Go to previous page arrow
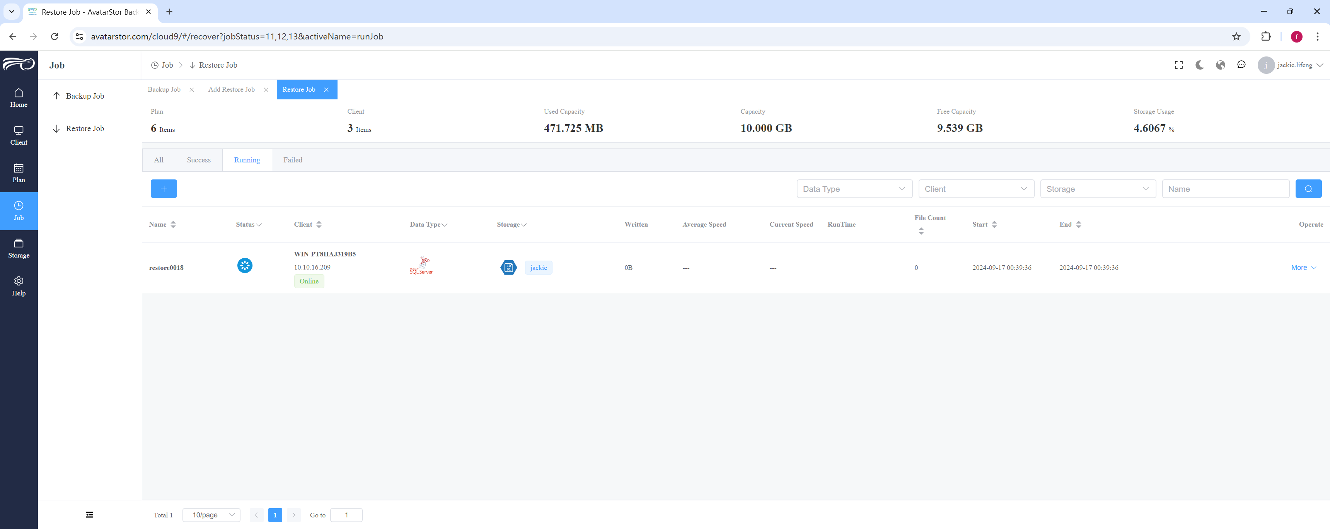1330x529 pixels. coord(256,515)
